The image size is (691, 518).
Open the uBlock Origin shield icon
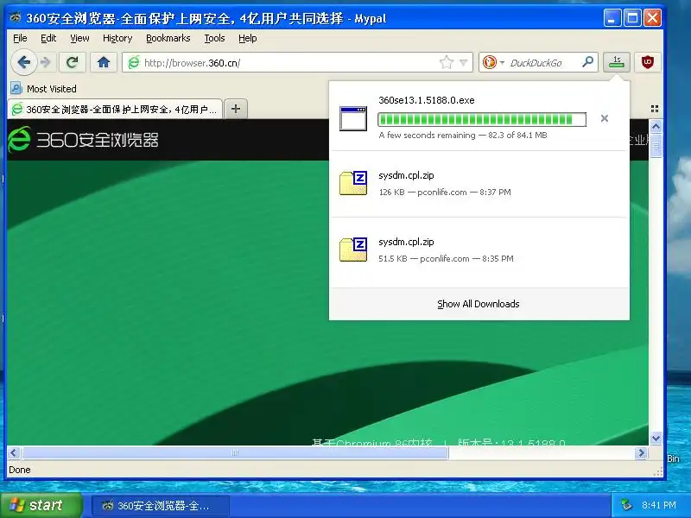647,62
